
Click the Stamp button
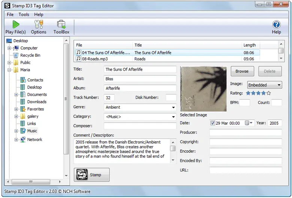[x=92, y=175]
